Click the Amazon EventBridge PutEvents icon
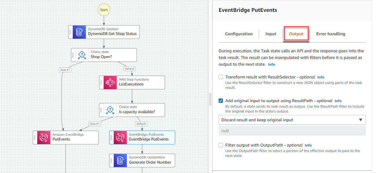 (44, 137)
